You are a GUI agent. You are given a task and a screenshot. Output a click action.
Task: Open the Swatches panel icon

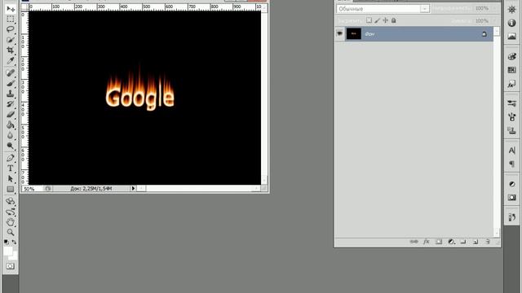(x=512, y=70)
